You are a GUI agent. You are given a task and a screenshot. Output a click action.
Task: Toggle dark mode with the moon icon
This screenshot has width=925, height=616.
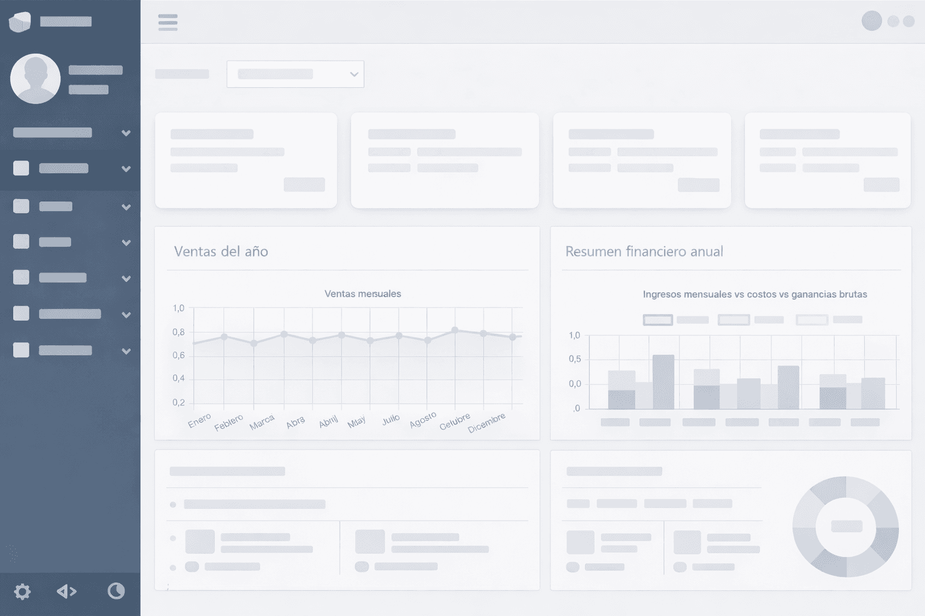tap(116, 591)
